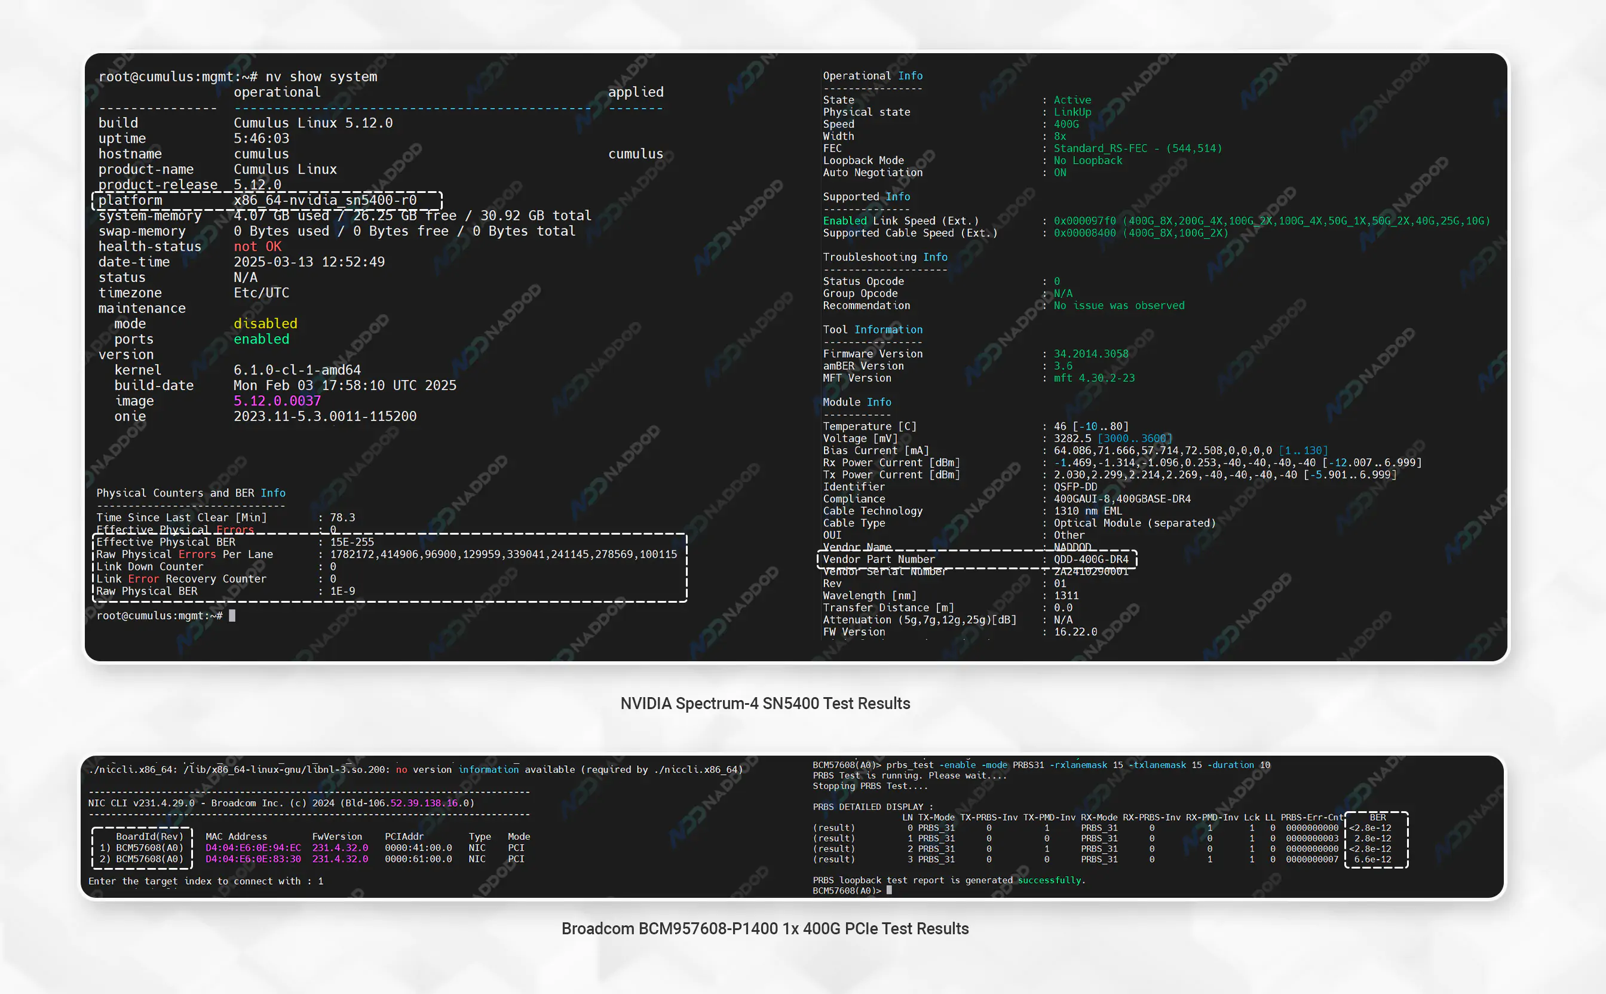Click the Cable Type 'Optical Module (separated)'
Viewport: 1606px width, 994px height.
tap(1135, 523)
